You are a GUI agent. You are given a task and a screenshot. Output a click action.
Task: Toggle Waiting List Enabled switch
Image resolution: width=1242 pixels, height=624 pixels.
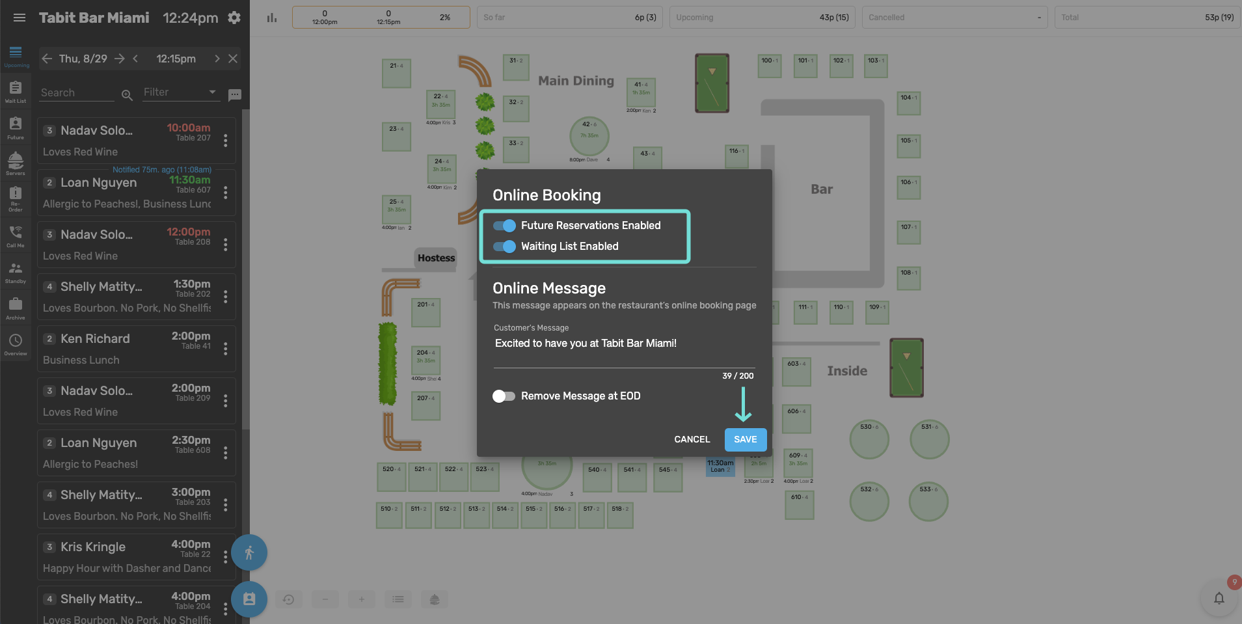pos(504,247)
